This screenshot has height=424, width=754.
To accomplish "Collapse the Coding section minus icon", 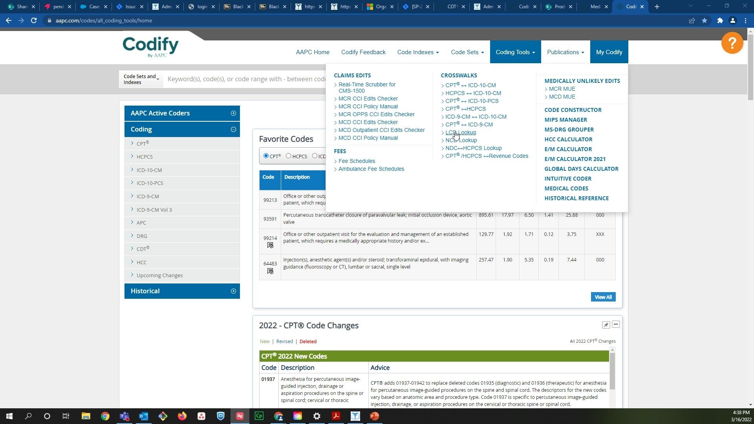I will [233, 129].
